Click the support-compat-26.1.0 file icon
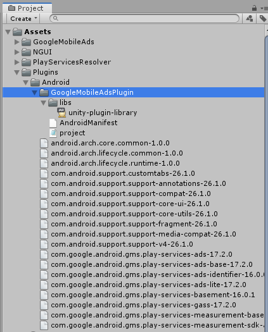The image size is (268, 332). pyautogui.click(x=44, y=194)
